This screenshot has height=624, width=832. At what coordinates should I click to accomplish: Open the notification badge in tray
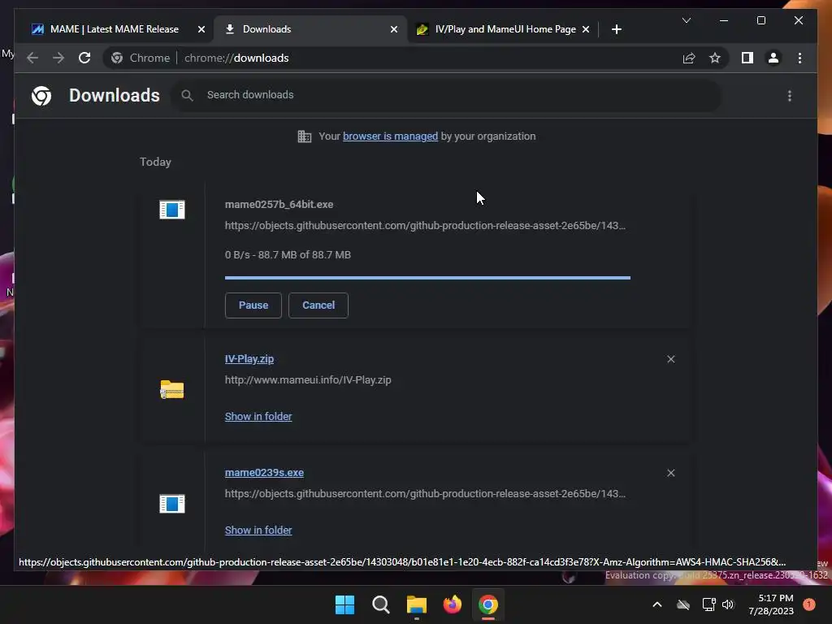(x=809, y=604)
